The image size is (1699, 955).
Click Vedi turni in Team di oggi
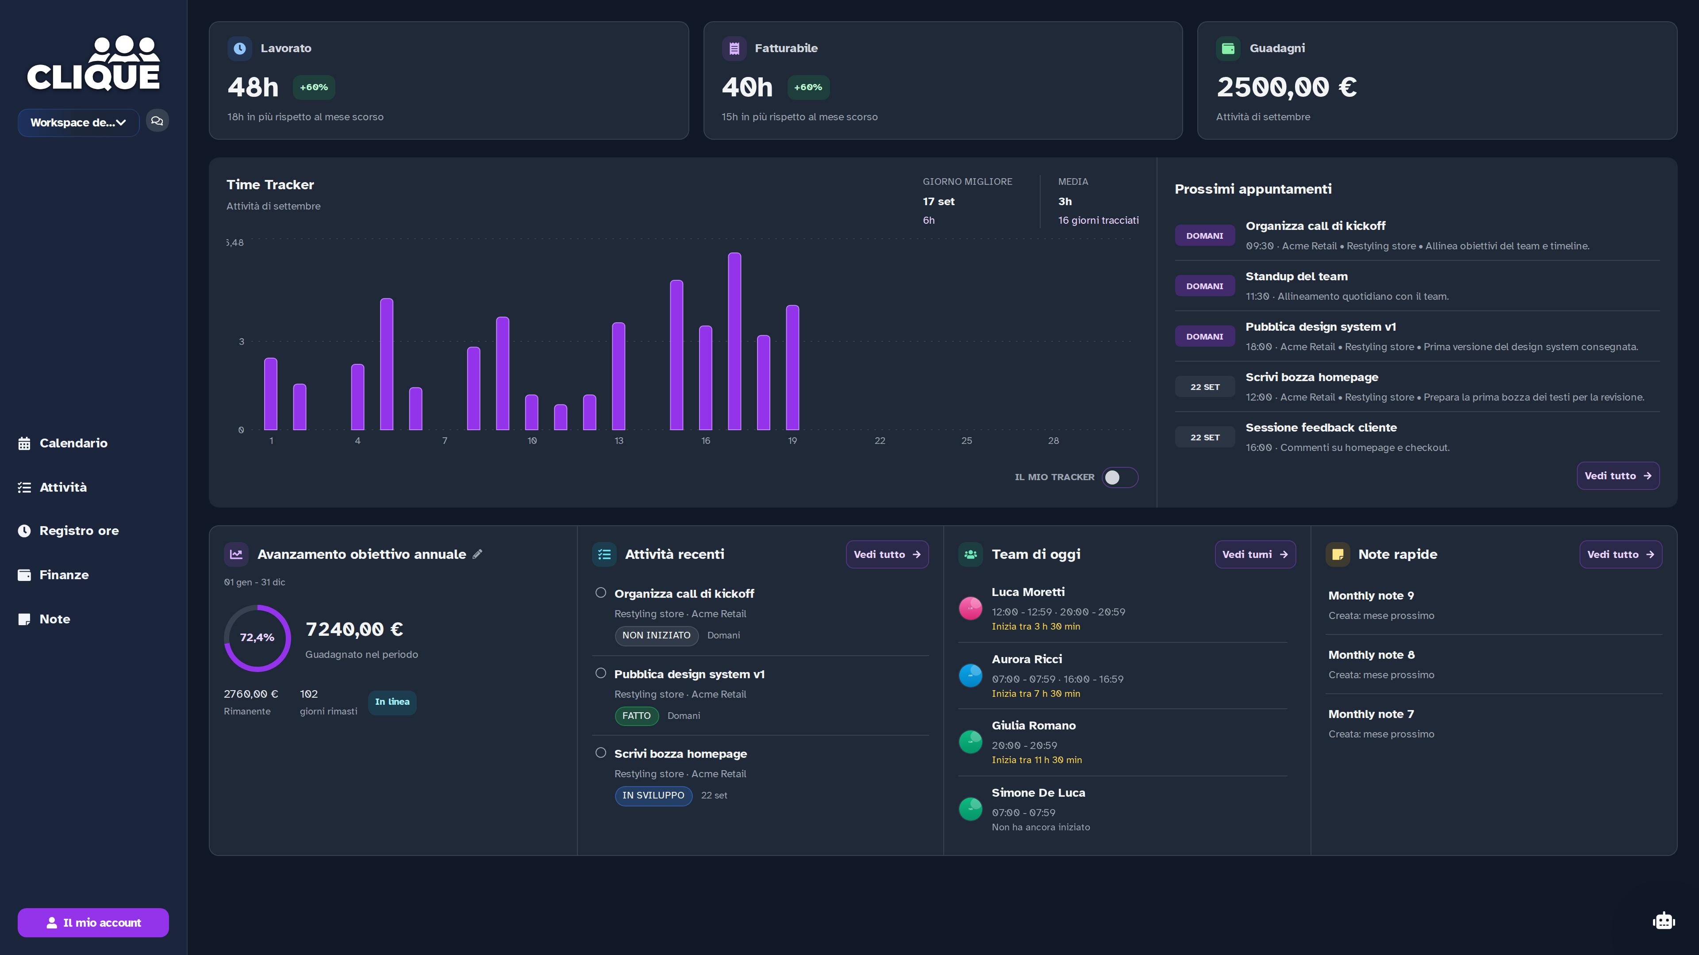(x=1255, y=554)
